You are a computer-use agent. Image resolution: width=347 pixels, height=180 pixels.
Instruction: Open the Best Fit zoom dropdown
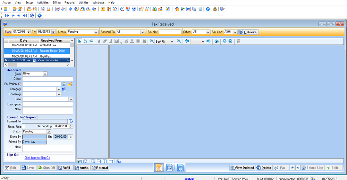click(x=173, y=41)
